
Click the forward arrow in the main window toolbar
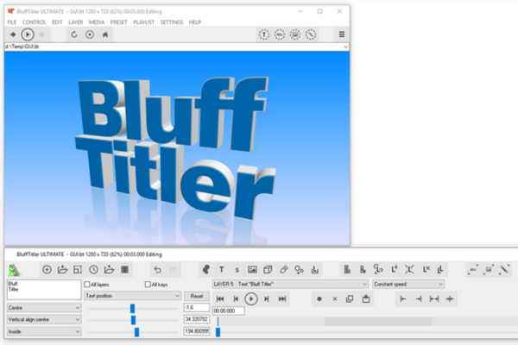point(42,34)
